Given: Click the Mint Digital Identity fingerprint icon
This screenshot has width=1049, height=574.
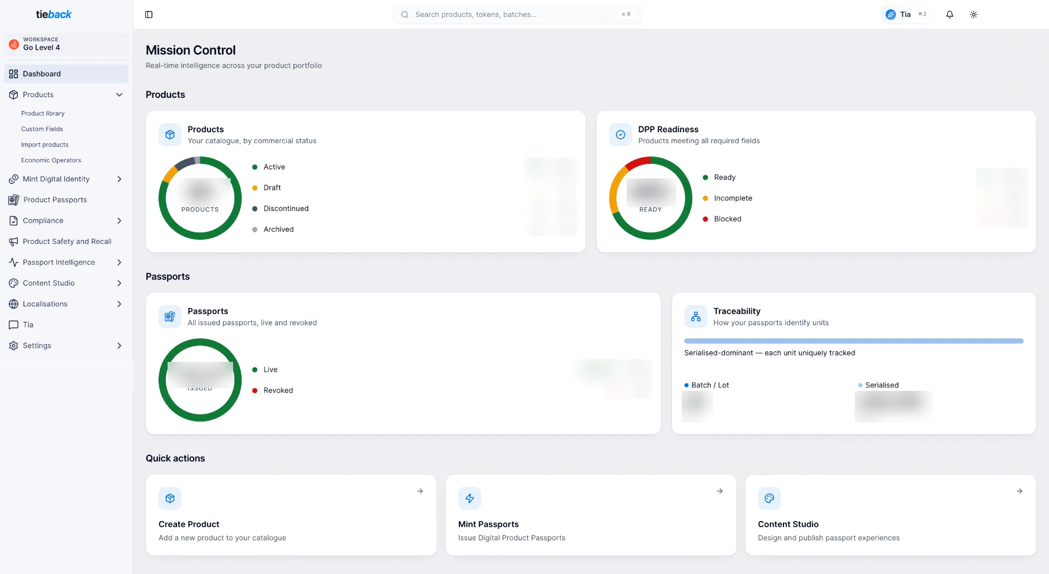Looking at the screenshot, I should point(14,179).
